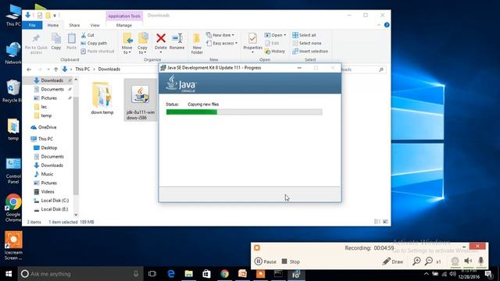
Task: Switch to the Home tab
Action: 53,25
